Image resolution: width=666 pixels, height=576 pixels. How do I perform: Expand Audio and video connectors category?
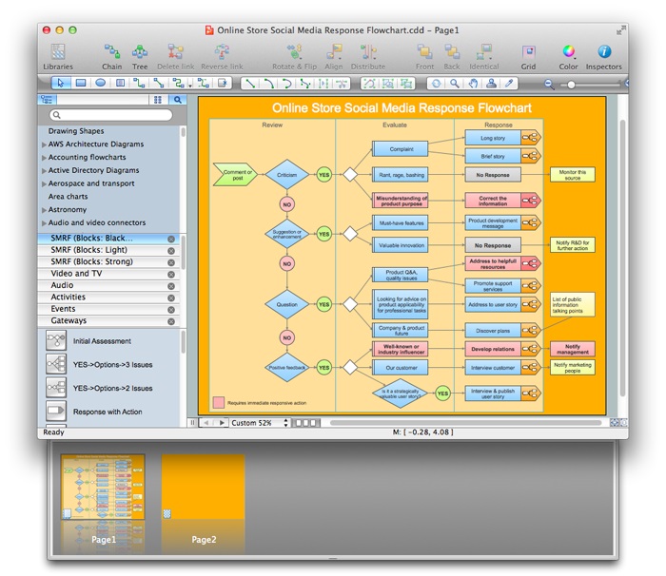point(44,223)
